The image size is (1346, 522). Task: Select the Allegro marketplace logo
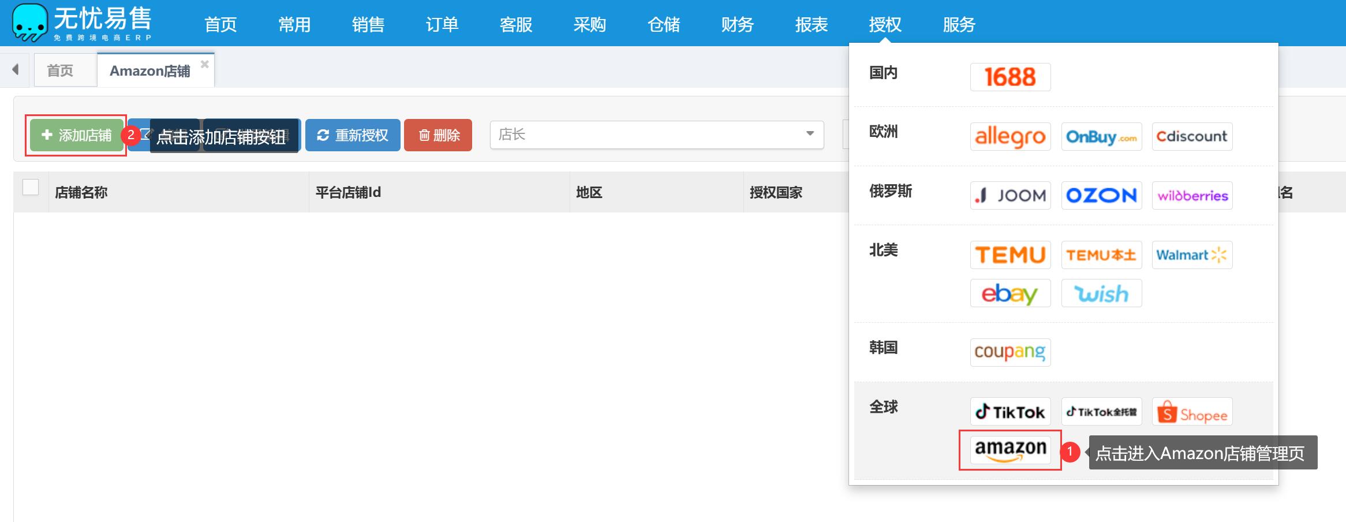coord(1010,136)
